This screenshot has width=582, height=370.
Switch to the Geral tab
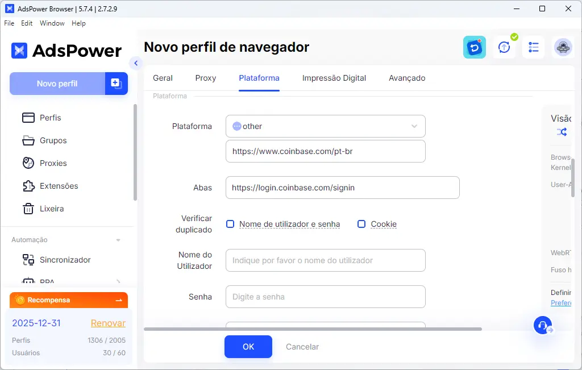pyautogui.click(x=163, y=78)
